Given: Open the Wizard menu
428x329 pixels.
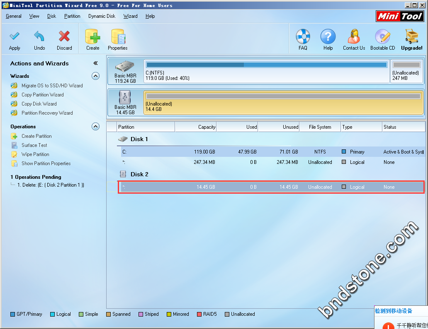Looking at the screenshot, I should [131, 16].
